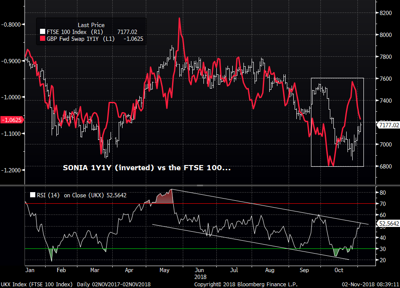
Task: Click the Last Price legend header
Action: (x=91, y=25)
